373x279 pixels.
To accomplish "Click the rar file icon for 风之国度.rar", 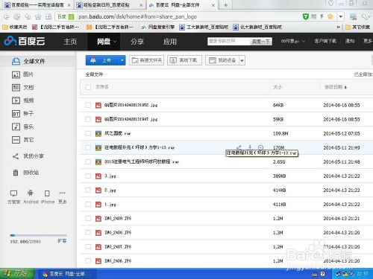I will [98, 133].
